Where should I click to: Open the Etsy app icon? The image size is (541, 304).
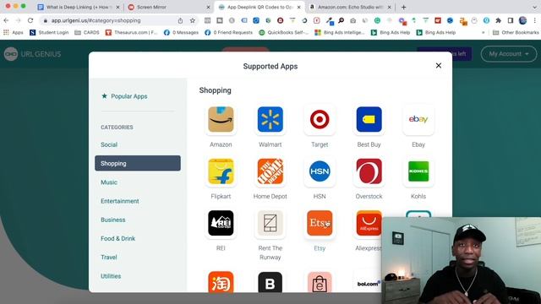click(320, 223)
